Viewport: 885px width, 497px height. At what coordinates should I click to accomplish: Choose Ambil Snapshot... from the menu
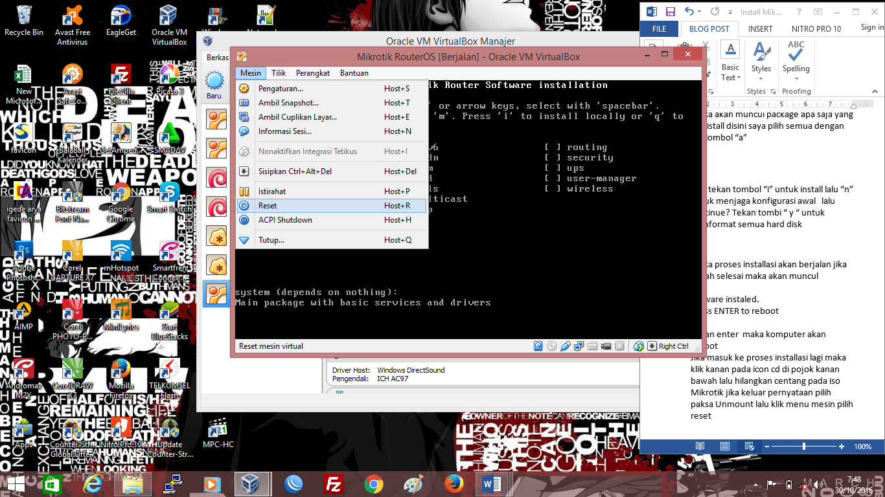coord(332,103)
